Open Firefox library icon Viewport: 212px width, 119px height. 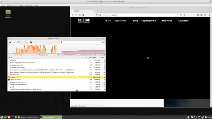198,15
